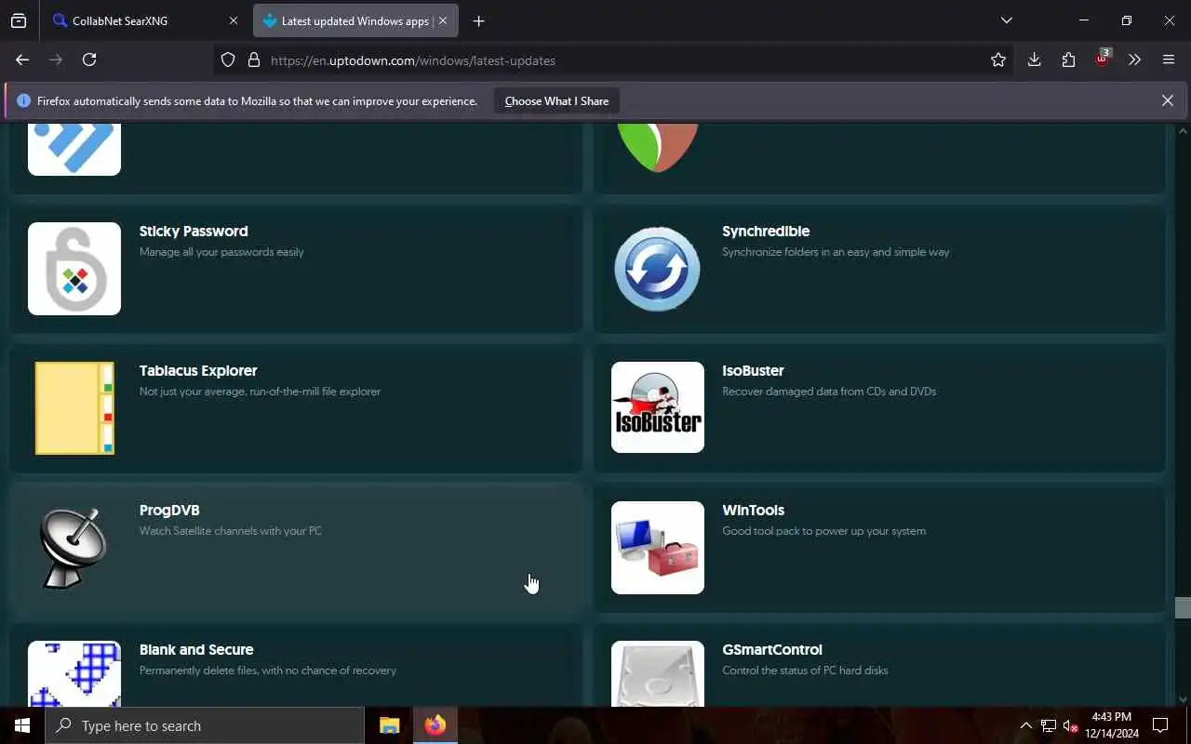Click the Firefox taskbar icon
The height and width of the screenshot is (744, 1191).
click(x=435, y=725)
